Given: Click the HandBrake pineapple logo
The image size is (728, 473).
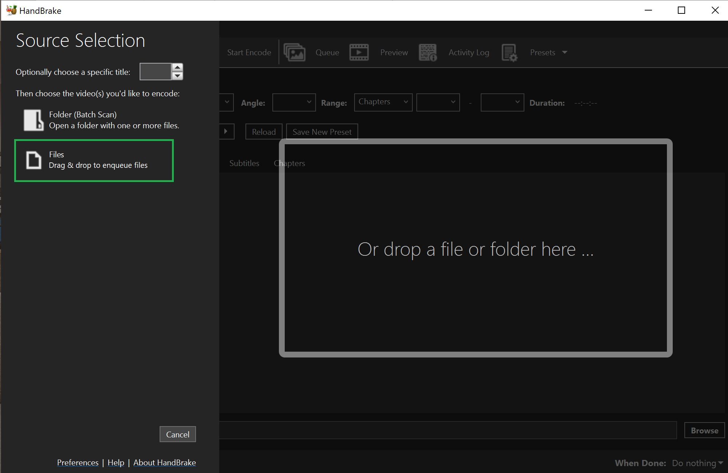Looking at the screenshot, I should coord(11,10).
